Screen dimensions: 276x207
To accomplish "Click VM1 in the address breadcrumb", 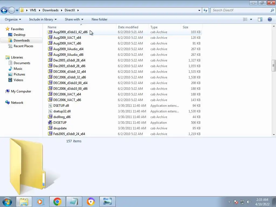I will tap(33, 10).
